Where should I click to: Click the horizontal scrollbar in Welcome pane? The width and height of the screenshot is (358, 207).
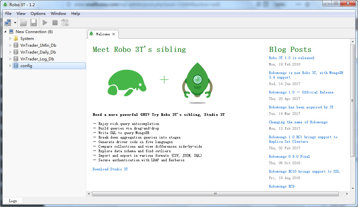pyautogui.click(x=215, y=194)
